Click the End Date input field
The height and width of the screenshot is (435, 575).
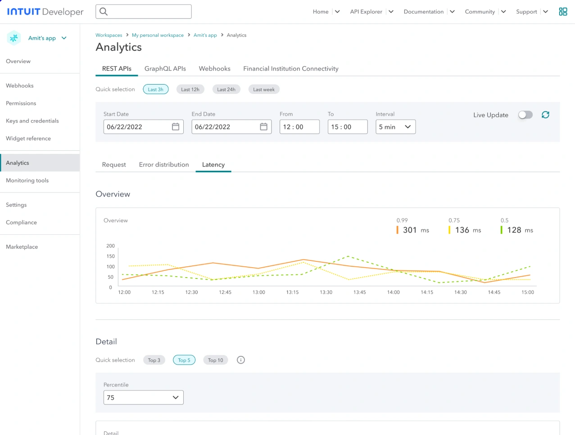[231, 127]
